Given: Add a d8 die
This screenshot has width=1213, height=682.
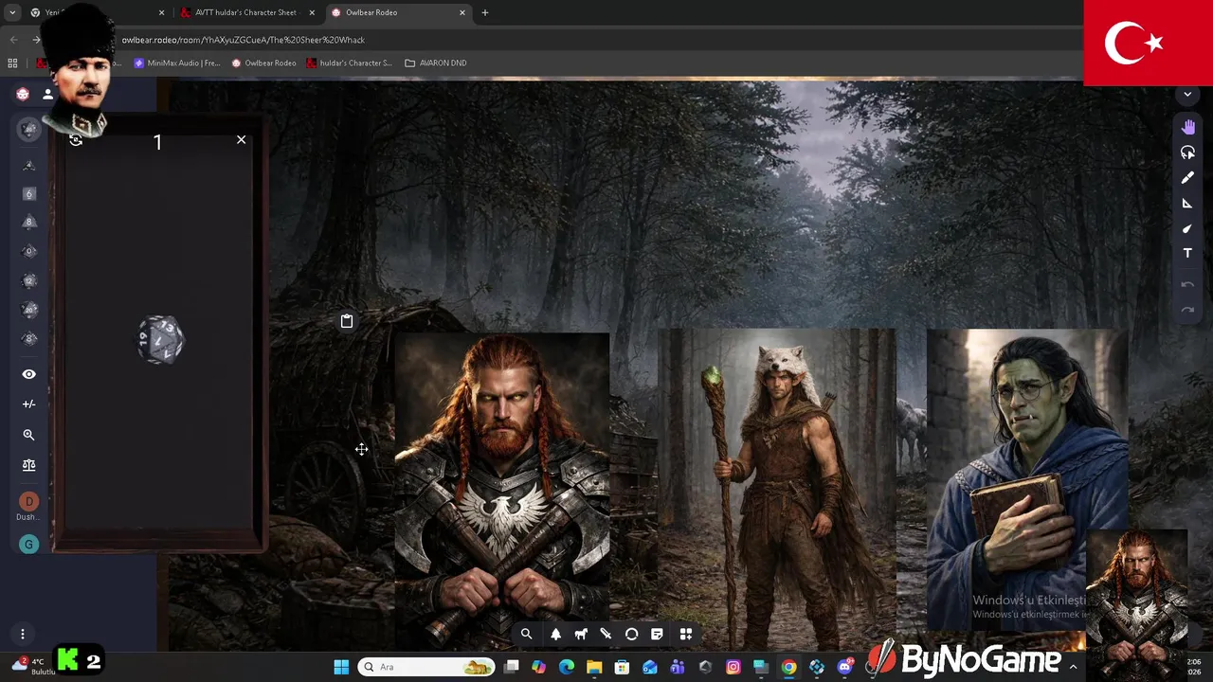Looking at the screenshot, I should (28, 222).
